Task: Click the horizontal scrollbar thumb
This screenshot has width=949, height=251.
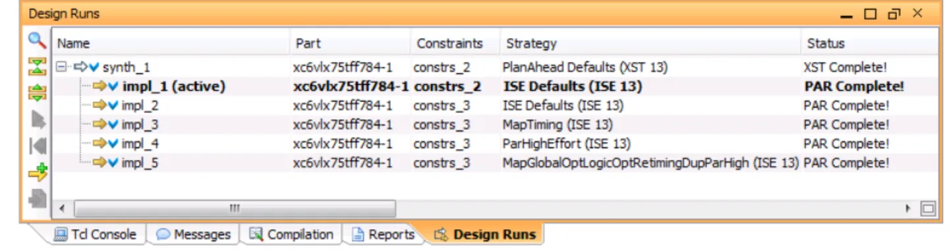Action: click(235, 208)
